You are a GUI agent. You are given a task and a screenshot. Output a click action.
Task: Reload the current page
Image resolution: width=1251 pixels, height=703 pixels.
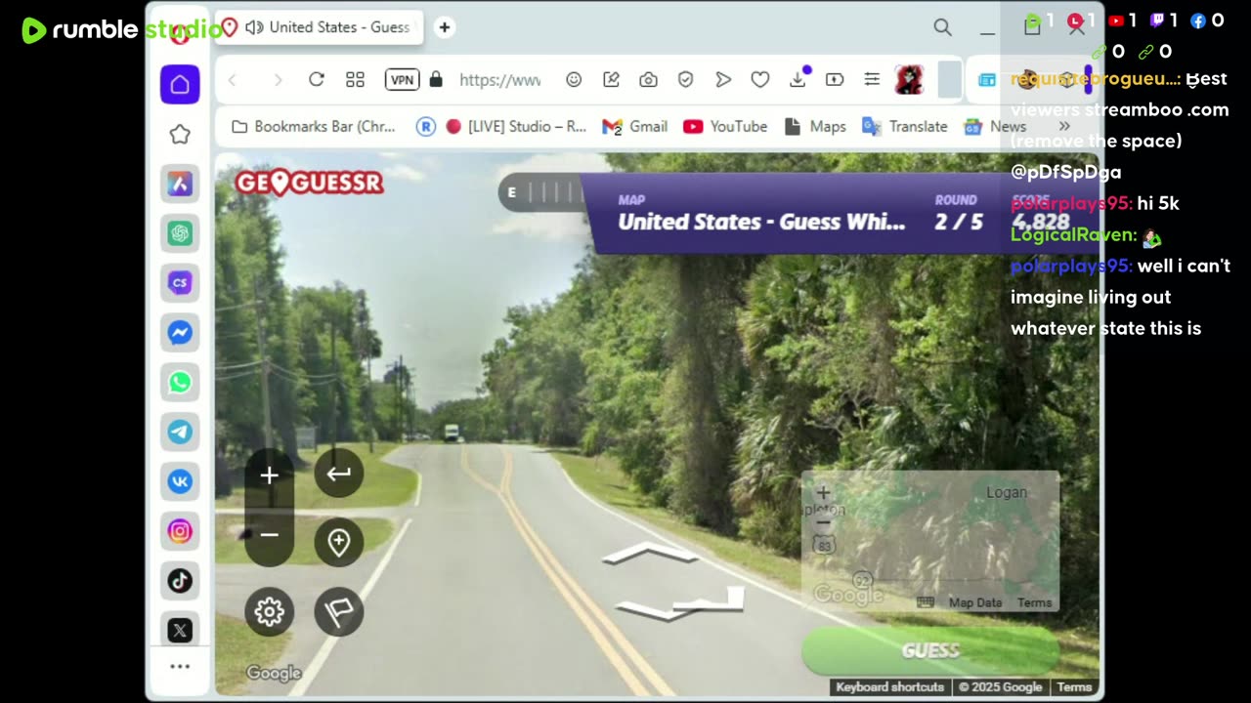[316, 79]
